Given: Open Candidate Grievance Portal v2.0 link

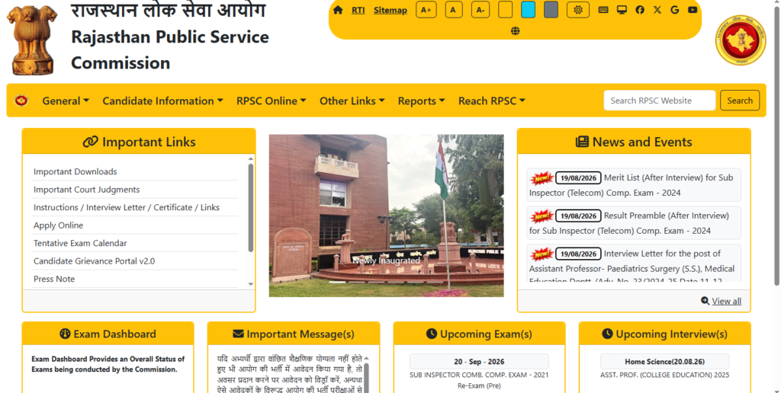Looking at the screenshot, I should click(x=94, y=261).
